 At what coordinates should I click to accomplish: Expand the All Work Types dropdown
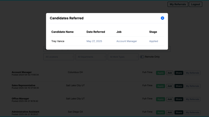click(123, 57)
